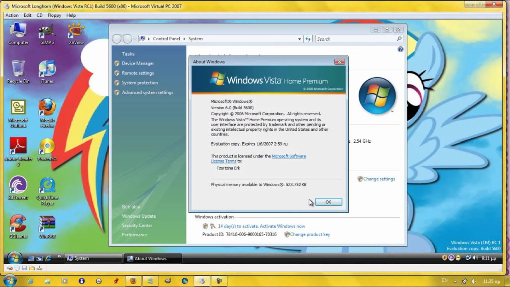Image resolution: width=510 pixels, height=287 pixels.
Task: Click the host Windows Start orb
Action: click(x=10, y=281)
